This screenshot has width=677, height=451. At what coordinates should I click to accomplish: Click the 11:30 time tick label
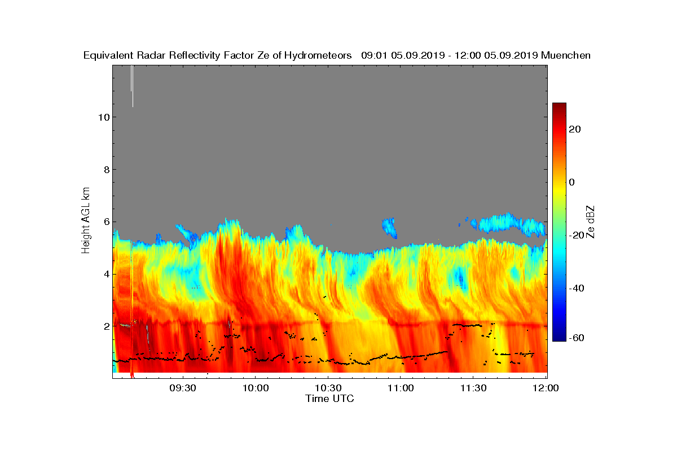(473, 388)
